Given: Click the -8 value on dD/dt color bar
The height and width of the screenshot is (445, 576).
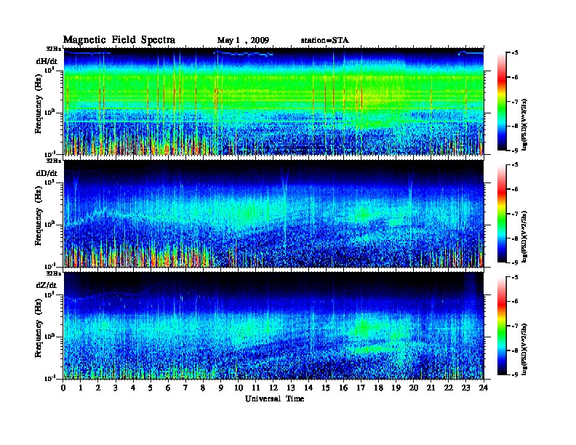Looking at the screenshot, I should coord(515,238).
